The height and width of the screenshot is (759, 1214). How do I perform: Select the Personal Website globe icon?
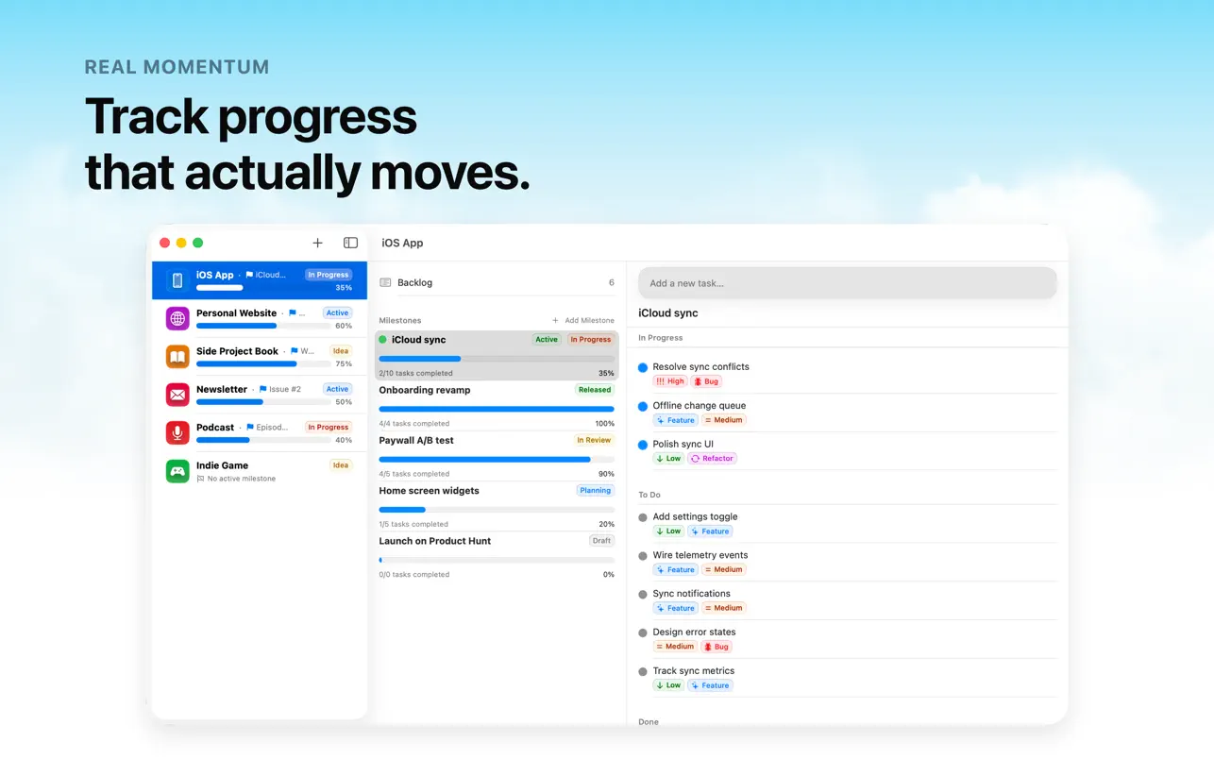point(177,318)
